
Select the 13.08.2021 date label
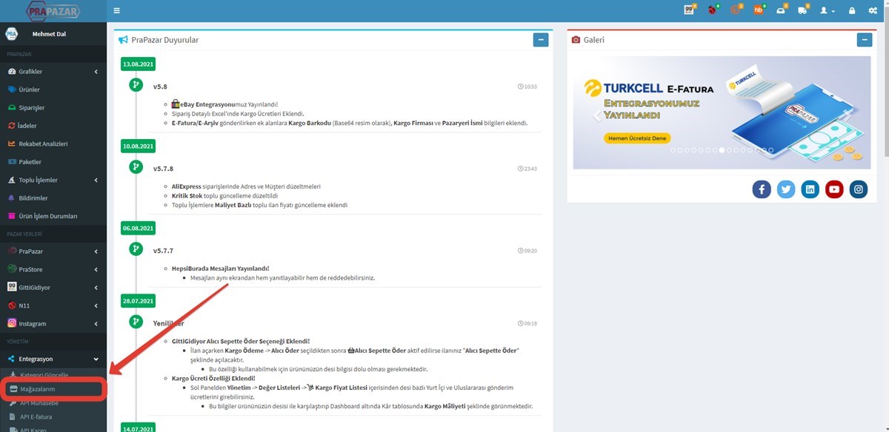click(139, 64)
